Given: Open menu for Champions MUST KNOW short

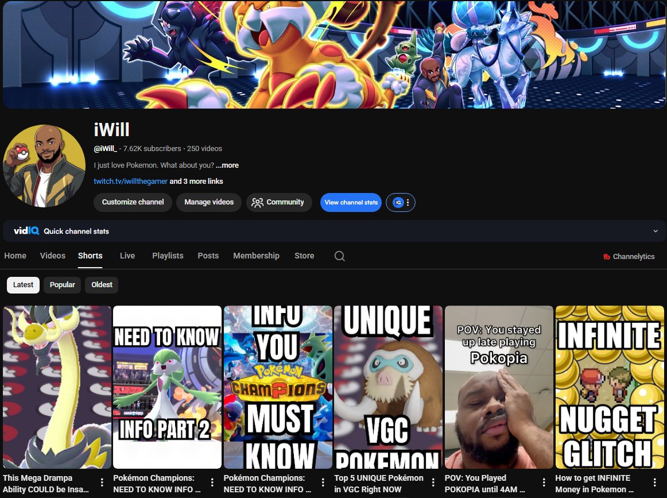Looking at the screenshot, I should [323, 482].
